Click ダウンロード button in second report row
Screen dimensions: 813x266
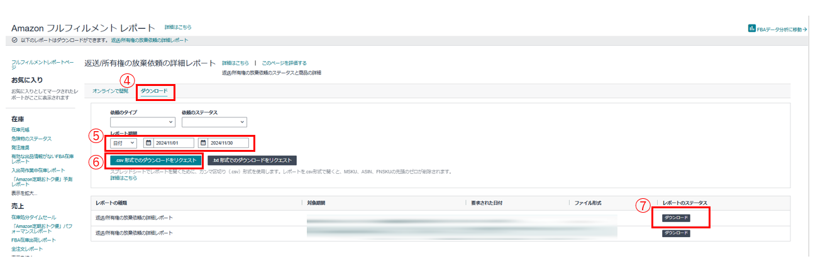pos(676,233)
